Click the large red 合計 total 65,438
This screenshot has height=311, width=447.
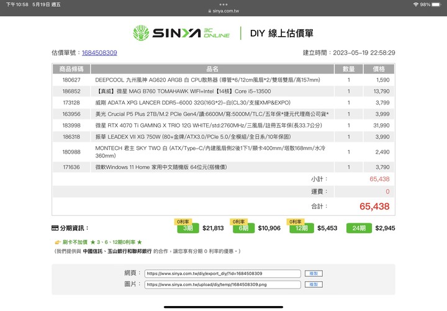point(374,206)
